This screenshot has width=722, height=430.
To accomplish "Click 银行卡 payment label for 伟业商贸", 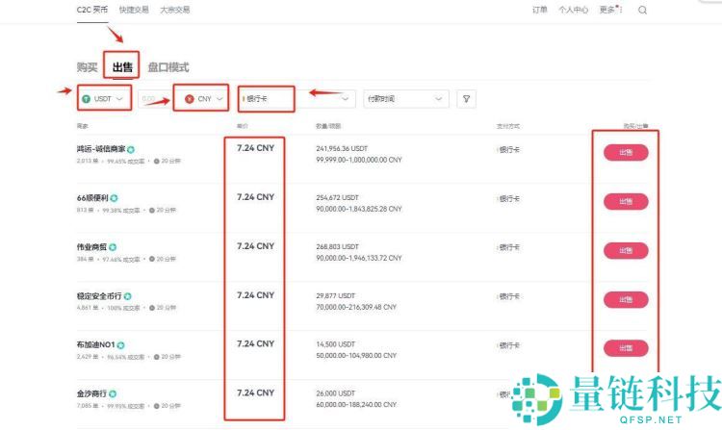I will pyautogui.click(x=509, y=247).
